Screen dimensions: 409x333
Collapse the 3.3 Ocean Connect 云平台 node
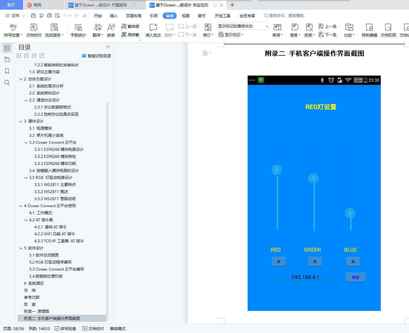[x=26, y=142]
